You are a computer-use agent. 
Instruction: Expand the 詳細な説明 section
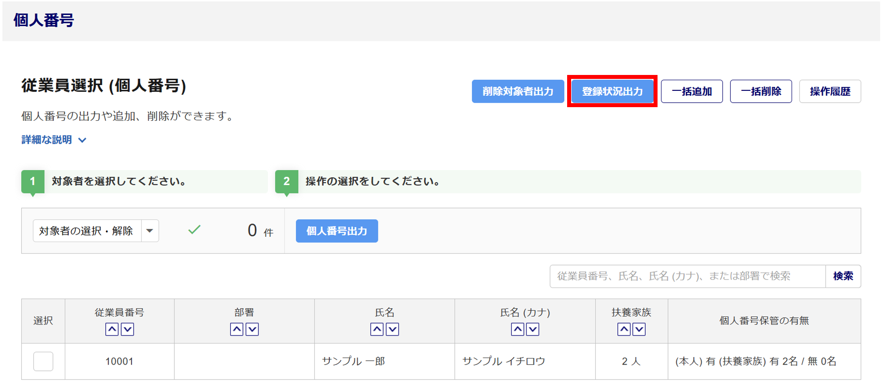(54, 140)
